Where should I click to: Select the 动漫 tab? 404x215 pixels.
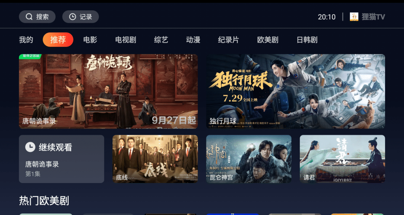pos(193,40)
